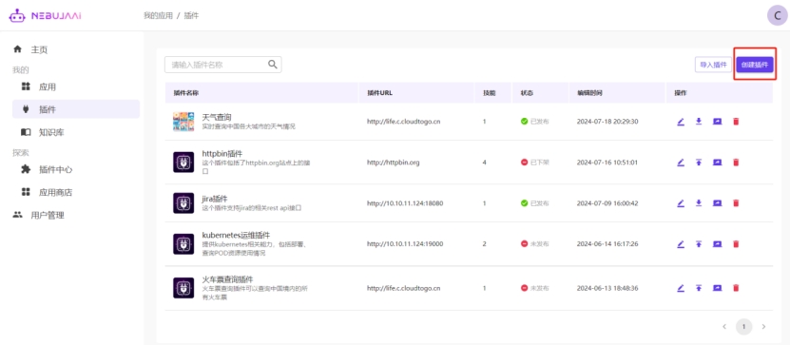Viewport: 790px width, 345px height.
Task: Click URL http://httpbin.org
Action: pyautogui.click(x=393, y=163)
